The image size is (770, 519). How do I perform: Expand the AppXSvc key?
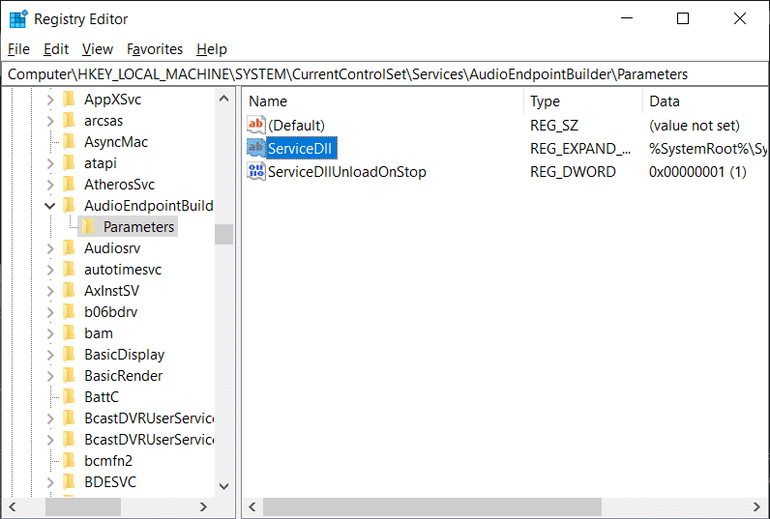(x=50, y=100)
